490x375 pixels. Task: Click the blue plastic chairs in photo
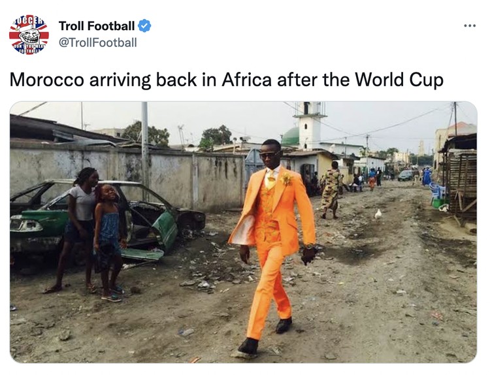436,192
